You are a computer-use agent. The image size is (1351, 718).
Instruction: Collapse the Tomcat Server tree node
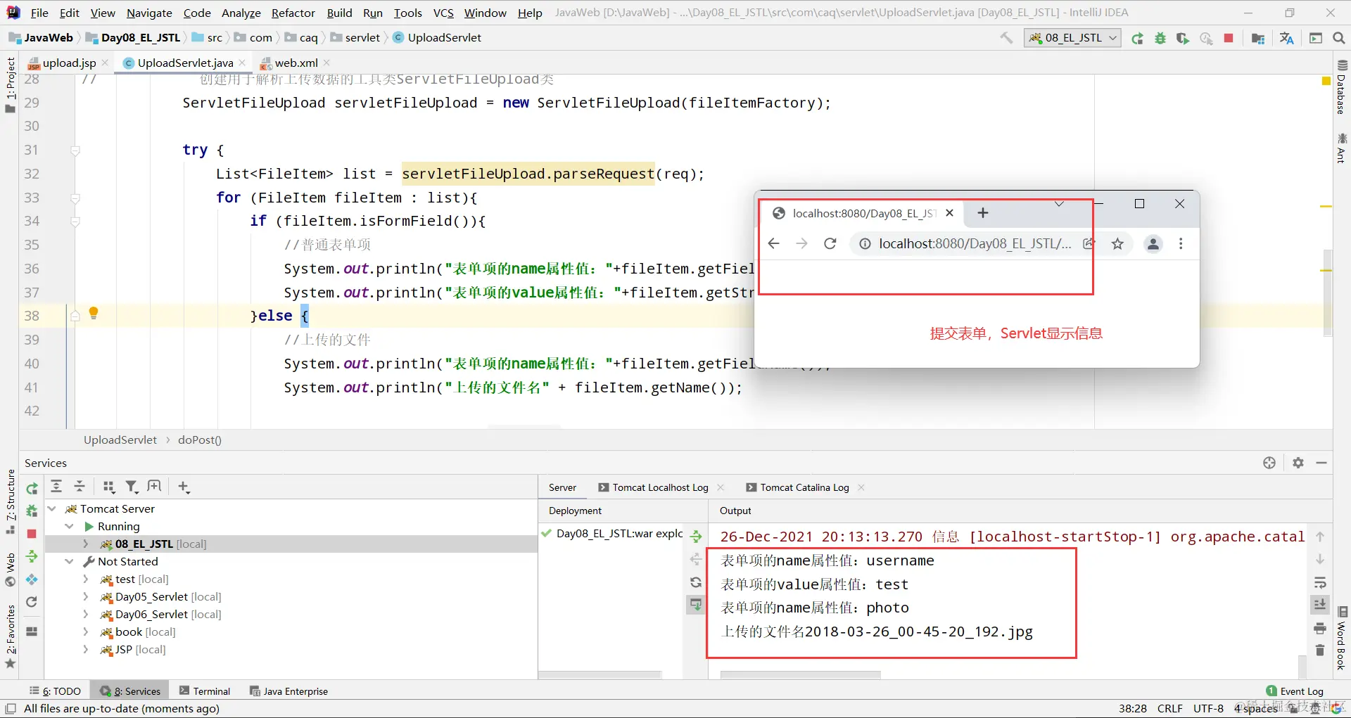click(x=52, y=508)
